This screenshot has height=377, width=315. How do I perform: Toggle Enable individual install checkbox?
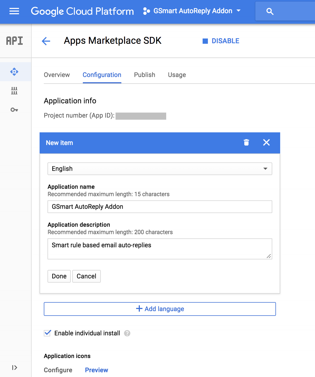coord(47,333)
